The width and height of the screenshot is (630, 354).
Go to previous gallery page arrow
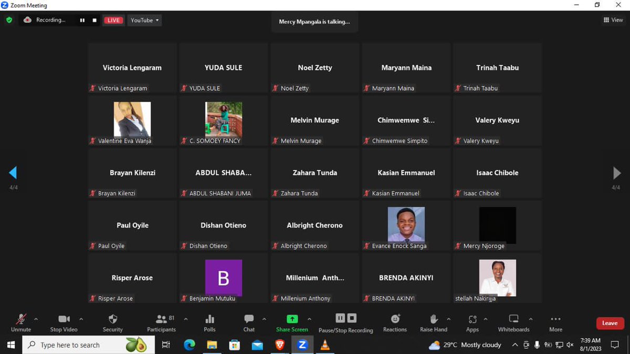(13, 173)
